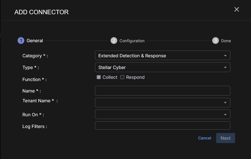This screenshot has height=159, width=251.
Task: Click the Next button
Action: pos(225,138)
